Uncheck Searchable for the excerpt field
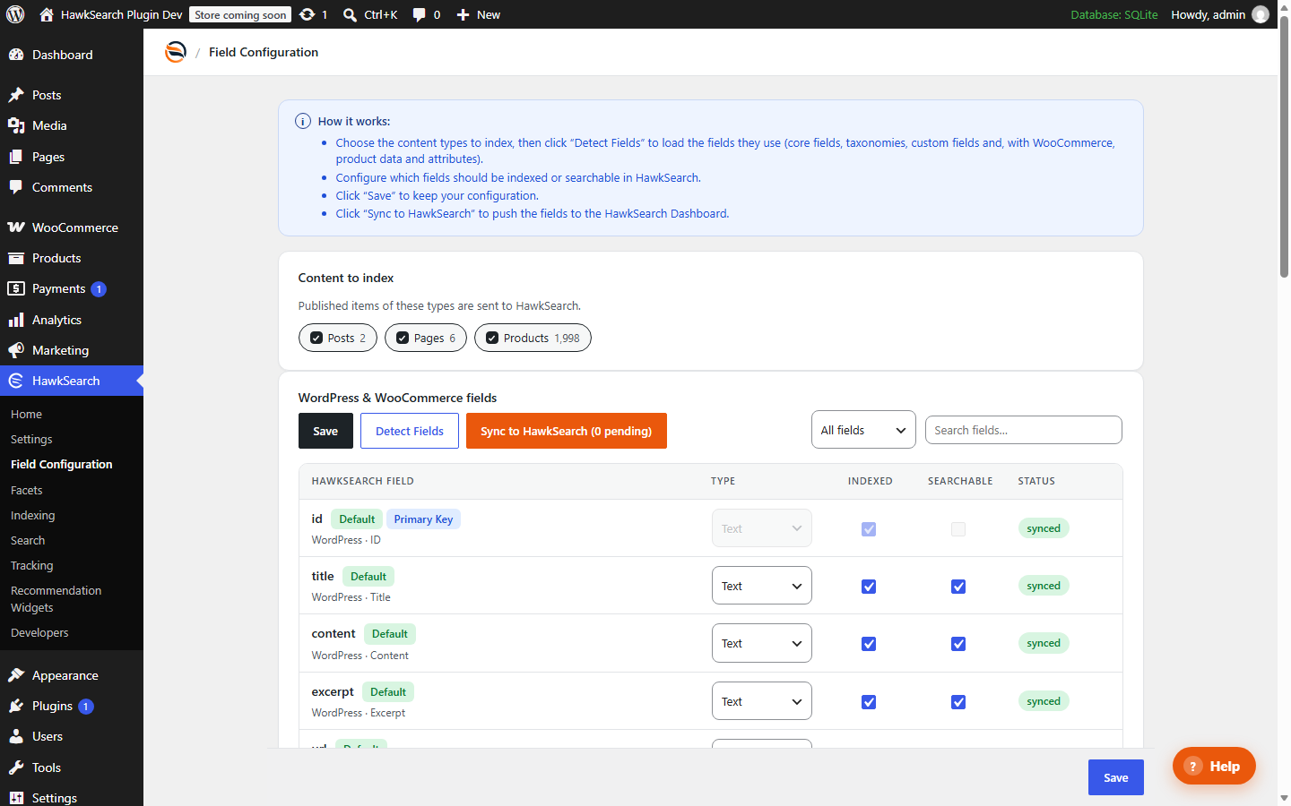Viewport: 1291px width, 806px height. click(958, 702)
